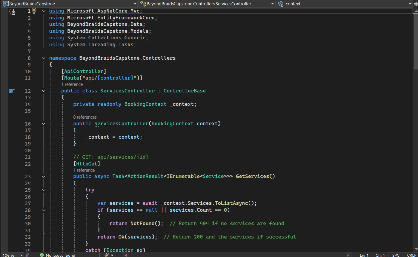
Task: Collapse the try block at line 25
Action: [44, 190]
